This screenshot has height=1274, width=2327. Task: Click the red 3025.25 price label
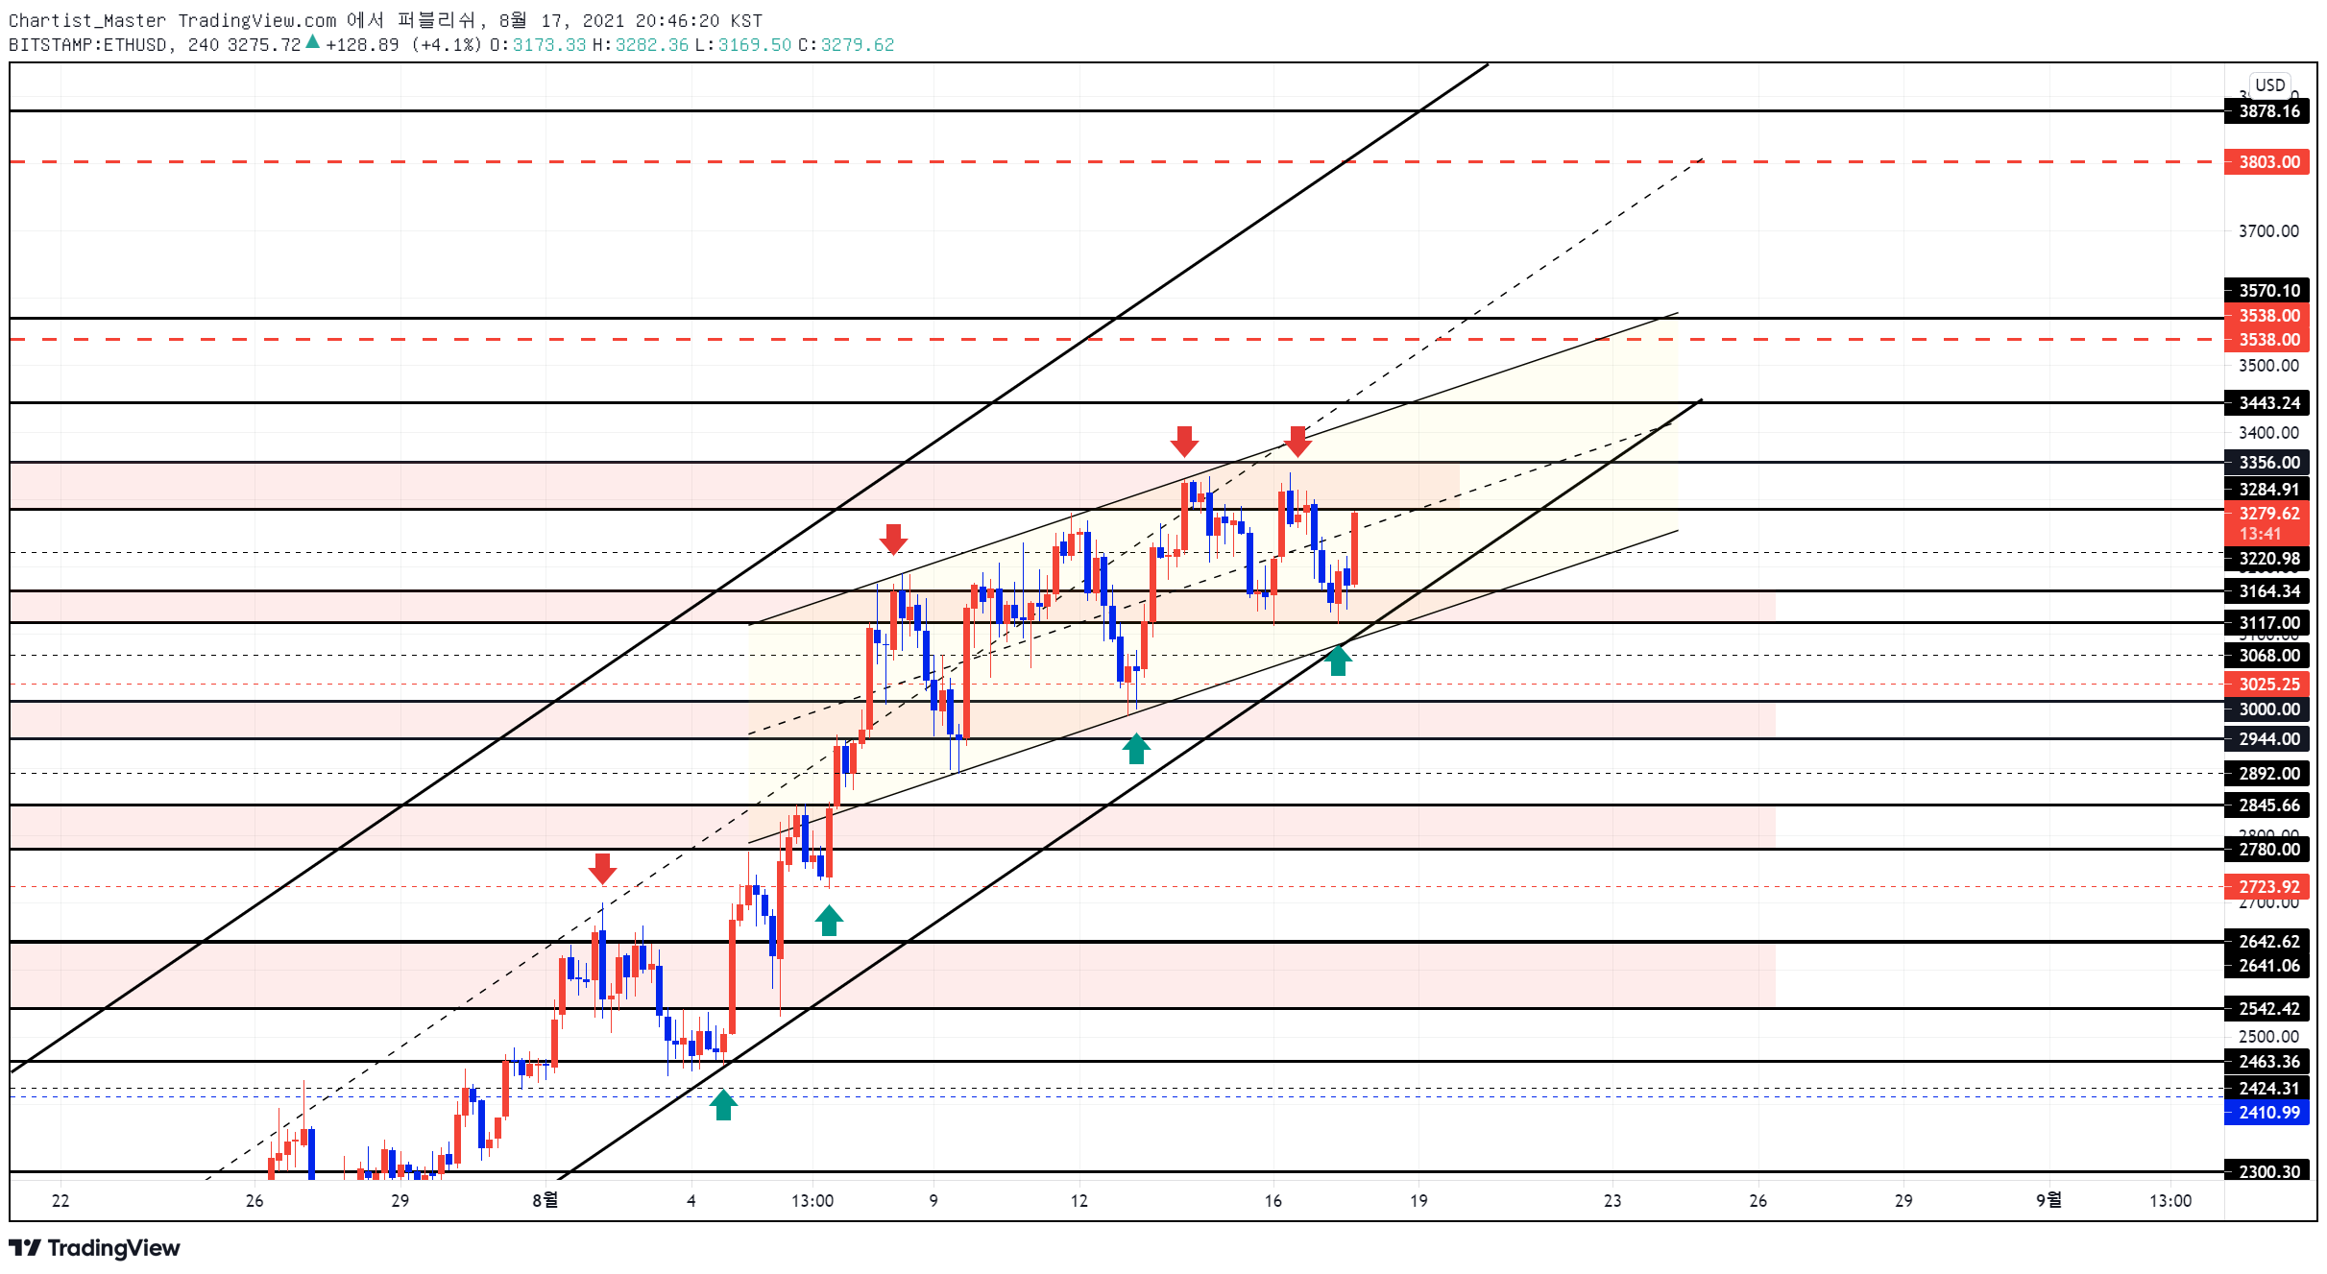tap(2267, 685)
